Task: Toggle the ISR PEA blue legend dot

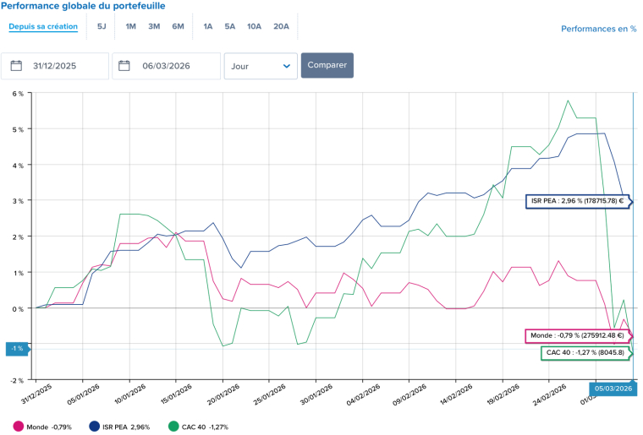Action: [94, 427]
